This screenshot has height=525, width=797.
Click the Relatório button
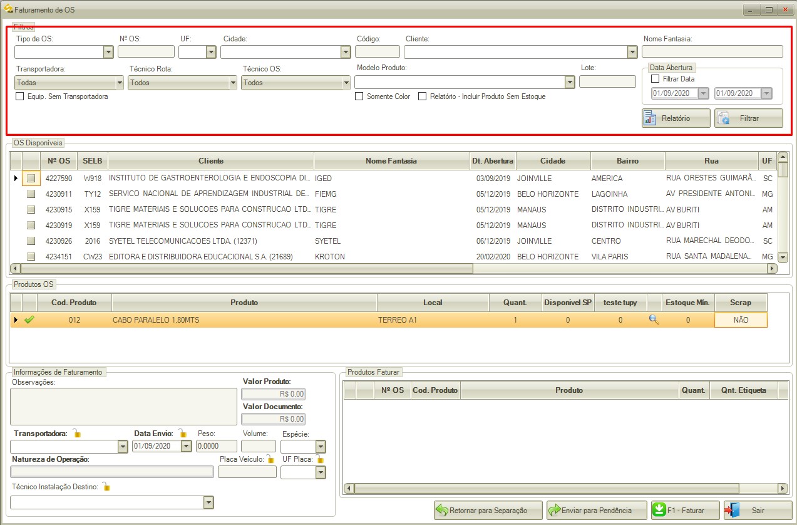(676, 118)
